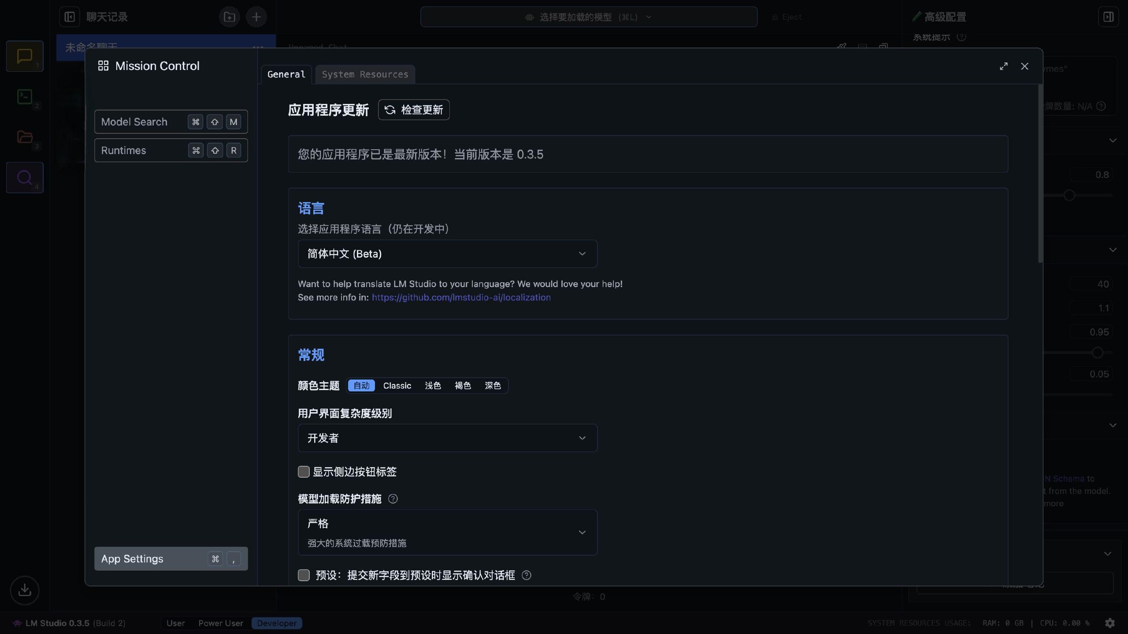Click the settings gear in status bar
The width and height of the screenshot is (1128, 634).
(x=1109, y=623)
